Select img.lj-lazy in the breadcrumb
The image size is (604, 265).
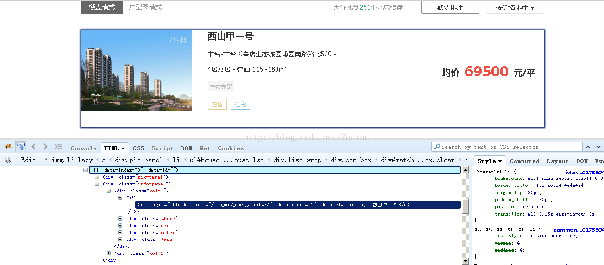point(72,160)
